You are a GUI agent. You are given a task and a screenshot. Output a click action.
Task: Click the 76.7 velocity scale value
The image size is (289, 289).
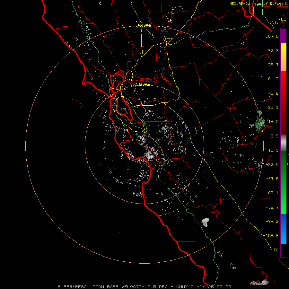(x=273, y=65)
